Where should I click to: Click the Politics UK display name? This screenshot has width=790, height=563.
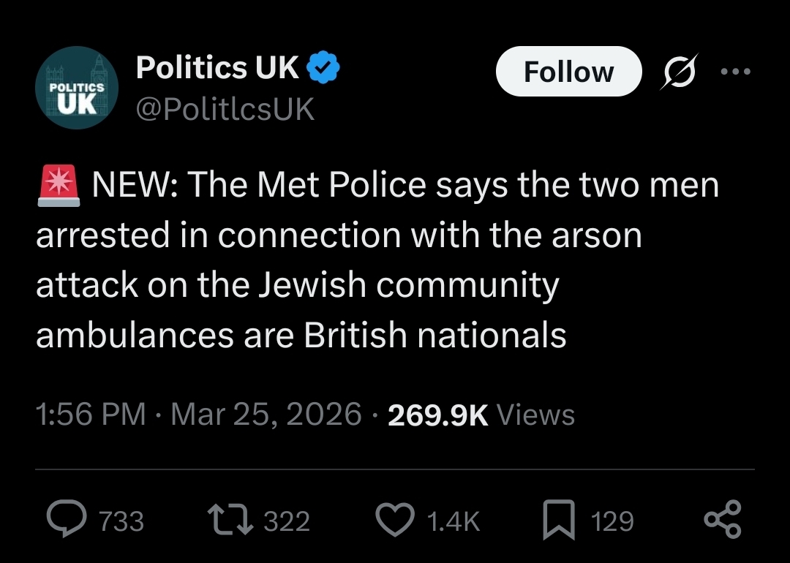point(217,69)
